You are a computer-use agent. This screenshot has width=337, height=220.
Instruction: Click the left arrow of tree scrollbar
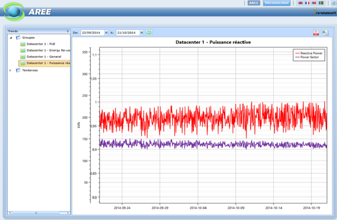click(x=10, y=213)
